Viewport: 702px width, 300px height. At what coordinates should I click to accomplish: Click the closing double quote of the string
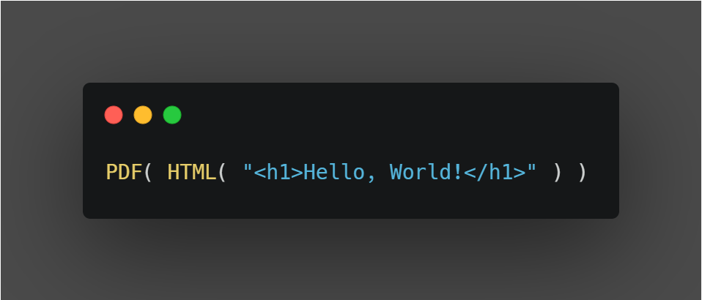click(x=532, y=173)
